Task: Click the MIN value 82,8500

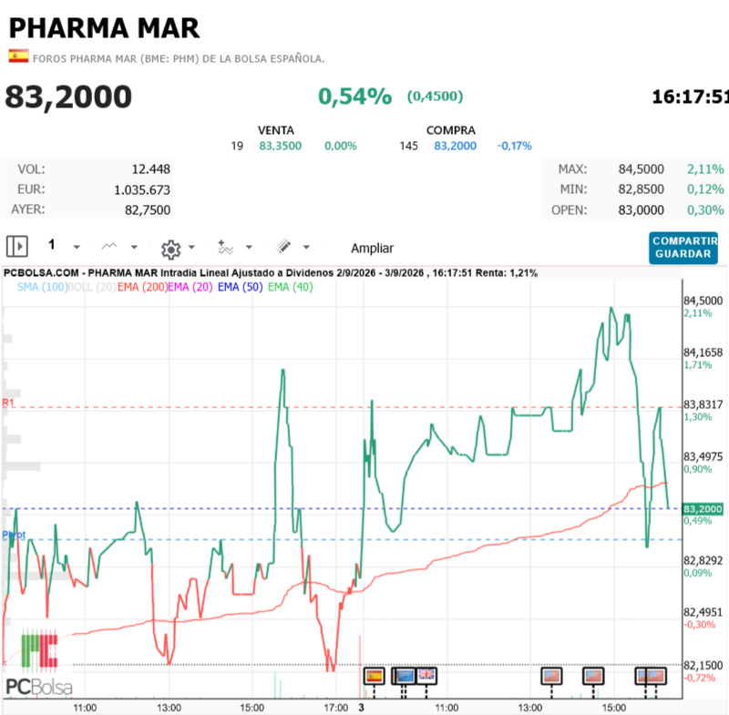Action: (x=642, y=189)
